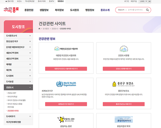Open the 복지정보 main menu
The image size is (161, 128).
point(59,10)
